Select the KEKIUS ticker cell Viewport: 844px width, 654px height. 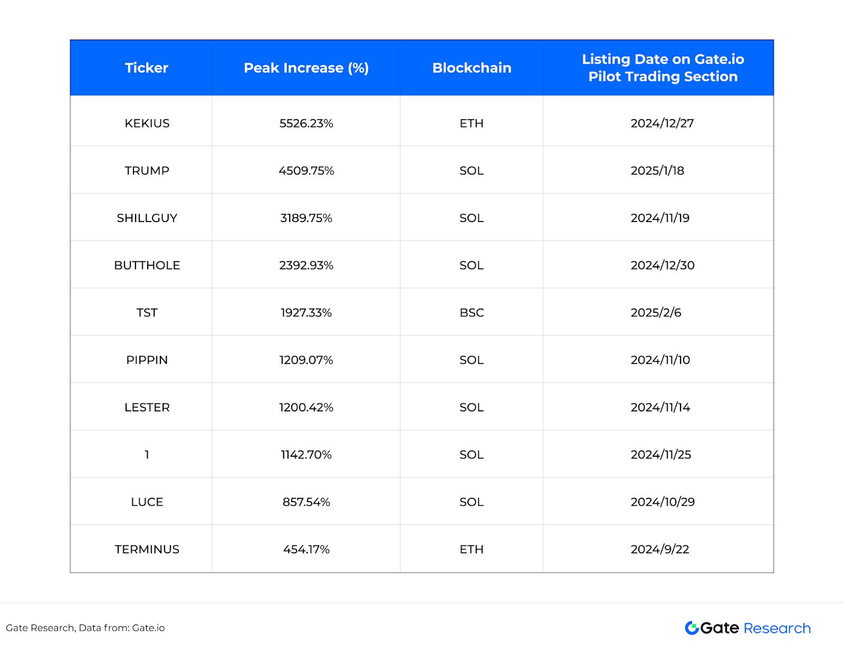point(147,123)
